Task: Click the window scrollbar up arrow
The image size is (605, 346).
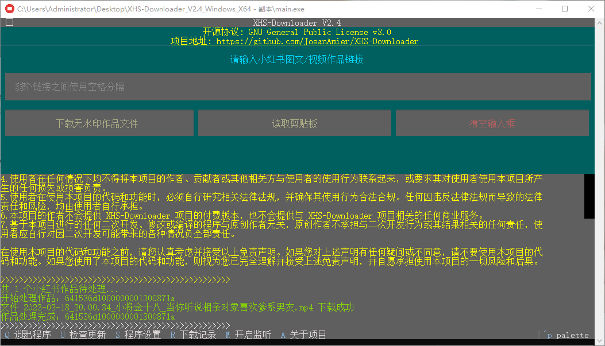Action: (x=600, y=23)
